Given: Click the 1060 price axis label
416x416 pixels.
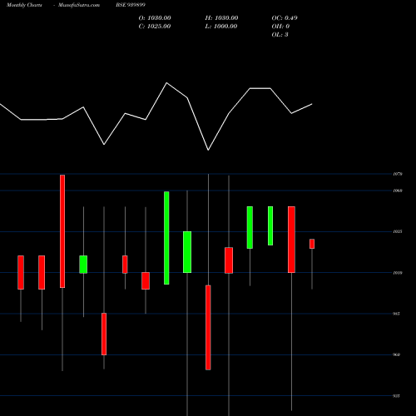Looking at the screenshot, I should click(x=398, y=191).
